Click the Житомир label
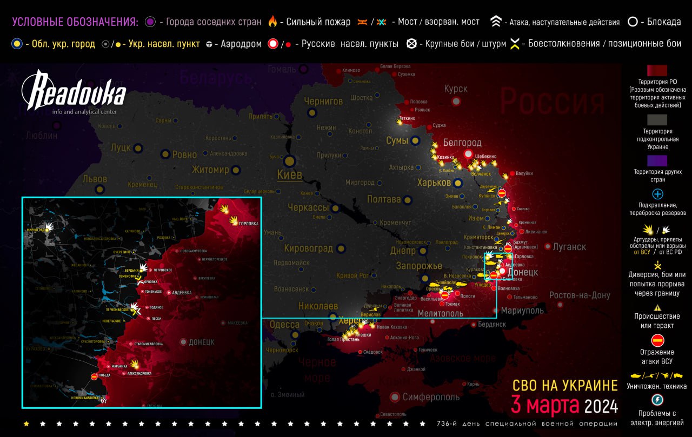Screen dimensions: 692x437 [211, 170]
